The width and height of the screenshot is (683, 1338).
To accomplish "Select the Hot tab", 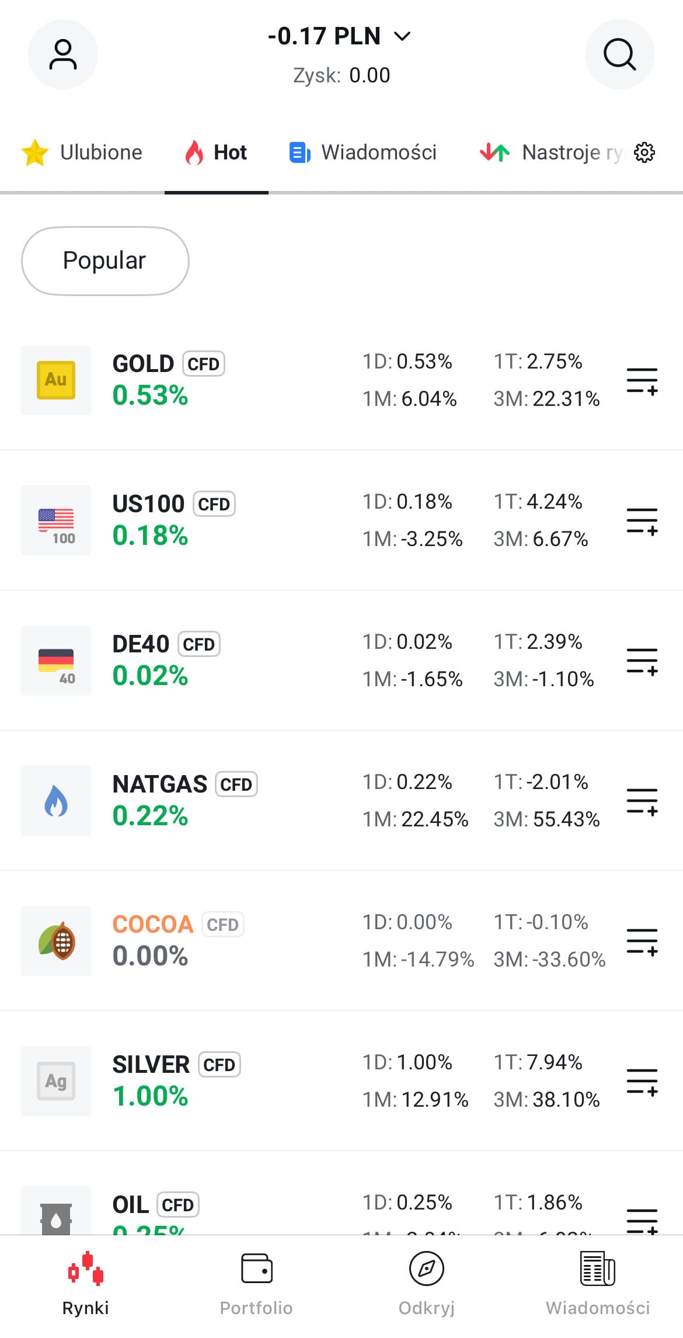I will [x=217, y=152].
